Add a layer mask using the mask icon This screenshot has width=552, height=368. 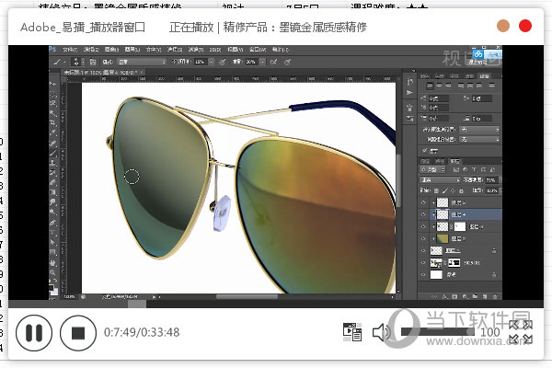[454, 297]
